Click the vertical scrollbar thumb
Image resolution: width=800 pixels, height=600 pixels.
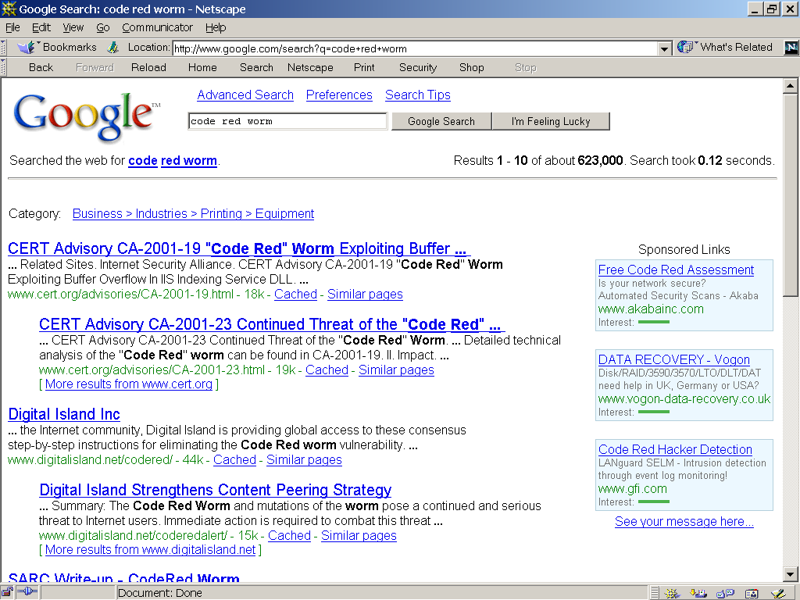tap(790, 195)
